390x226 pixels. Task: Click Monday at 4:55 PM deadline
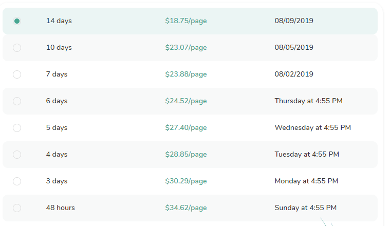[306, 181]
